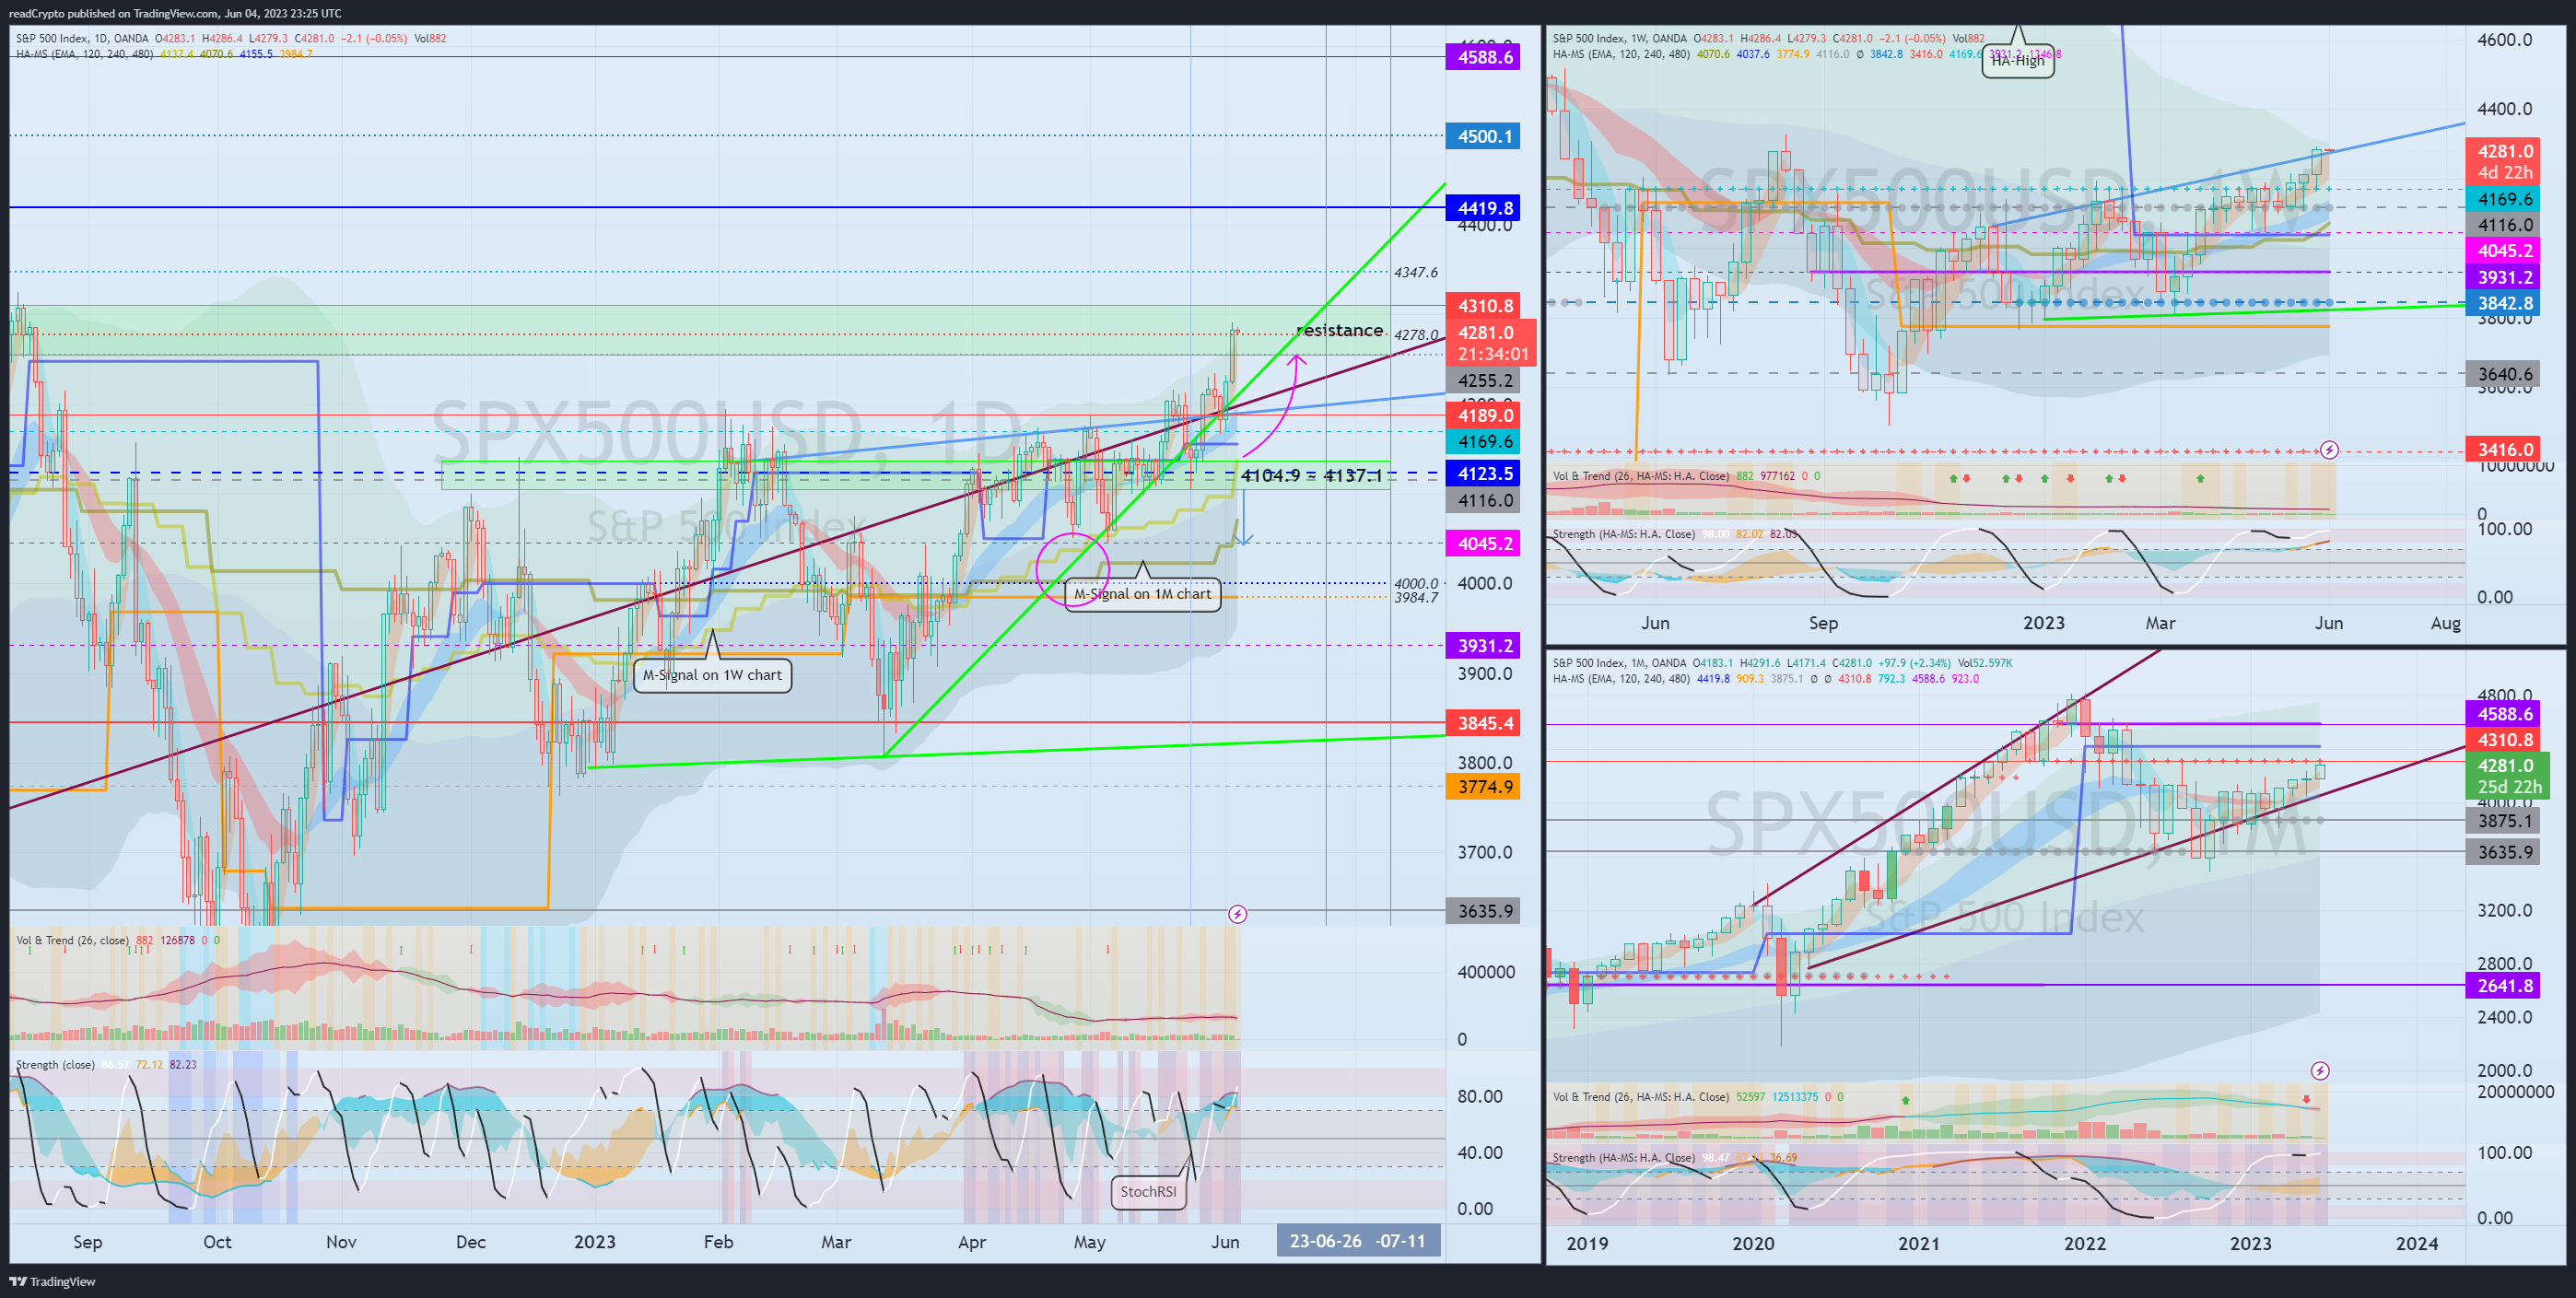Click the 4347.6 level text on the daily chart

point(1416,272)
